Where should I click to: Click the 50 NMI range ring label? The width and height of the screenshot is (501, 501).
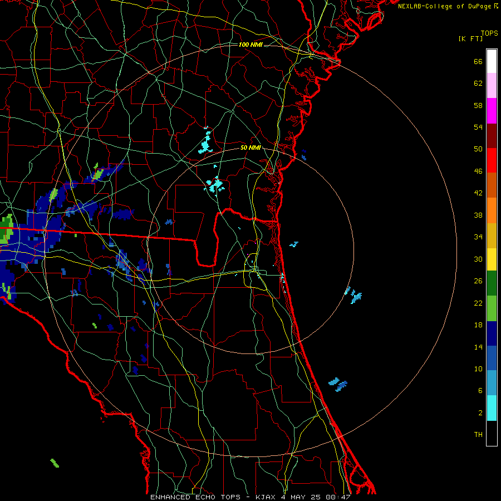click(x=250, y=148)
